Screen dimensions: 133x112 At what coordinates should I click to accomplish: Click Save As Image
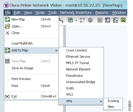click(x=22, y=68)
